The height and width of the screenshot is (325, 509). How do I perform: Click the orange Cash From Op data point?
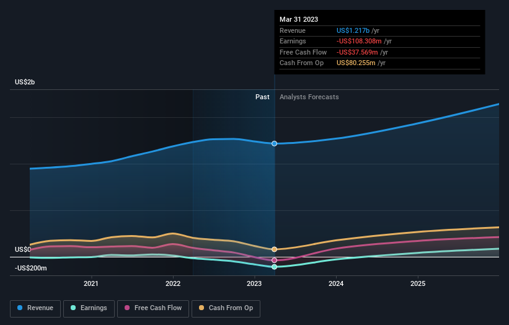[x=274, y=249]
